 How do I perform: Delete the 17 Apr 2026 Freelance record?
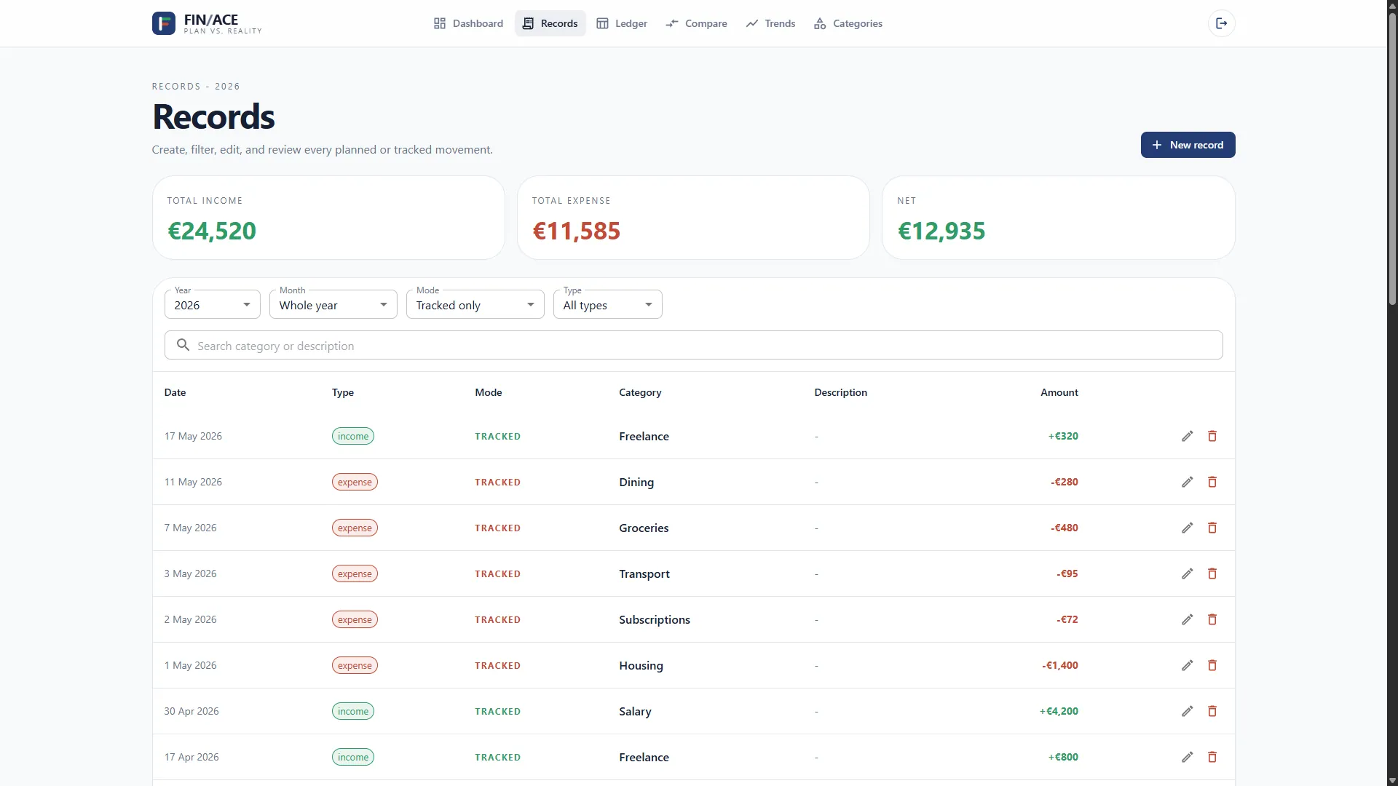pos(1212,757)
